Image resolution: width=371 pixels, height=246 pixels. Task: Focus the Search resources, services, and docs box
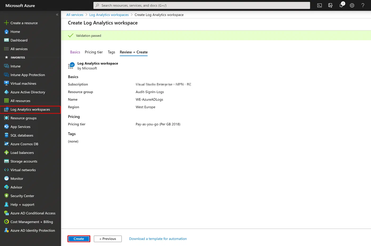(x=202, y=5)
